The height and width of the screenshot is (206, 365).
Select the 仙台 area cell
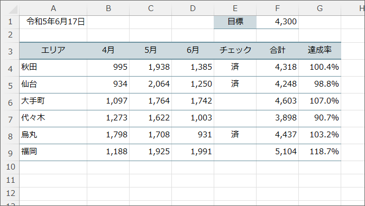[x=53, y=85]
